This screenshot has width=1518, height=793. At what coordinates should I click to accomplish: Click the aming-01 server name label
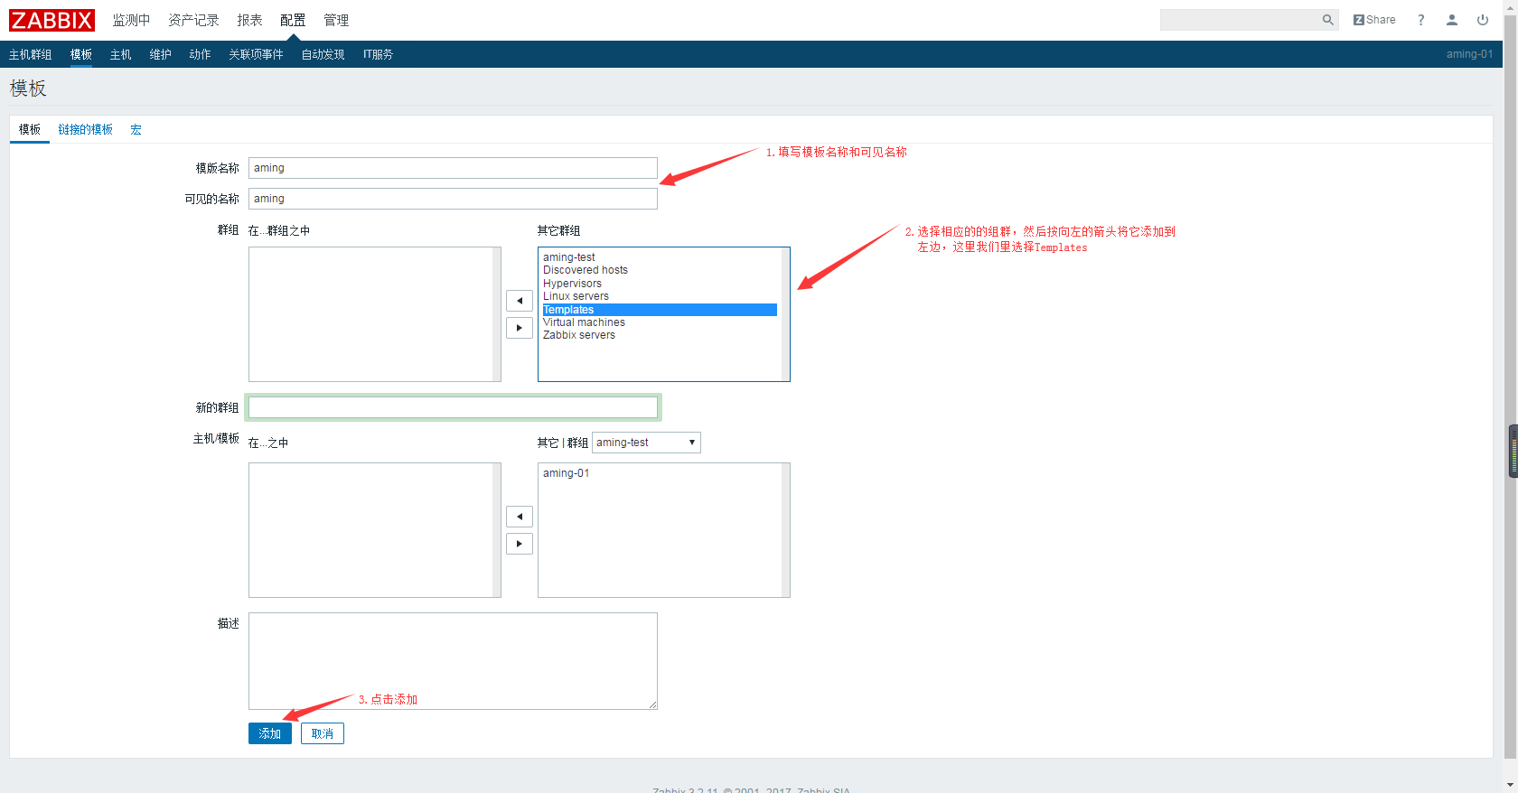pos(1469,54)
